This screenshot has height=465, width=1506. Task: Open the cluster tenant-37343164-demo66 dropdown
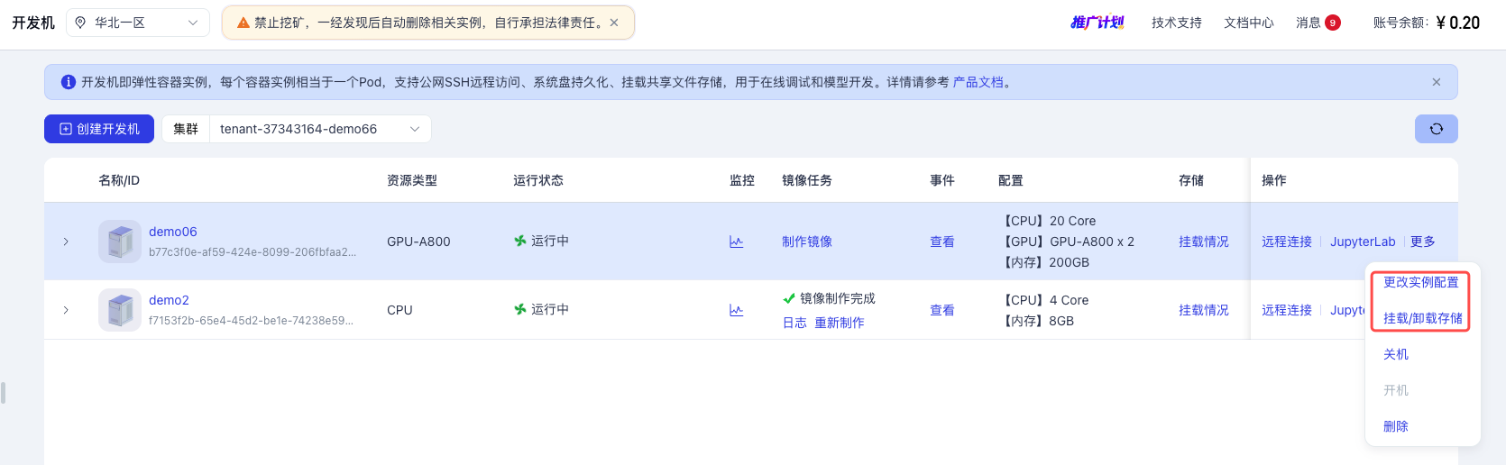tap(319, 129)
